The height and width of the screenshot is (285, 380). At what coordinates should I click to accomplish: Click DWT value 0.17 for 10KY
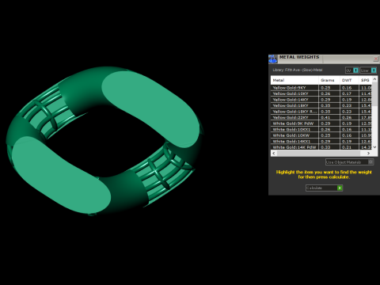[347, 93]
